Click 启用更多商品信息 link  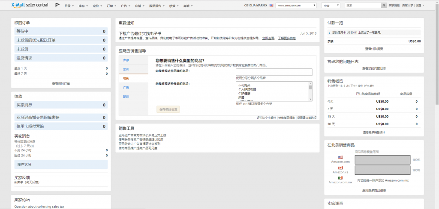[374, 191]
